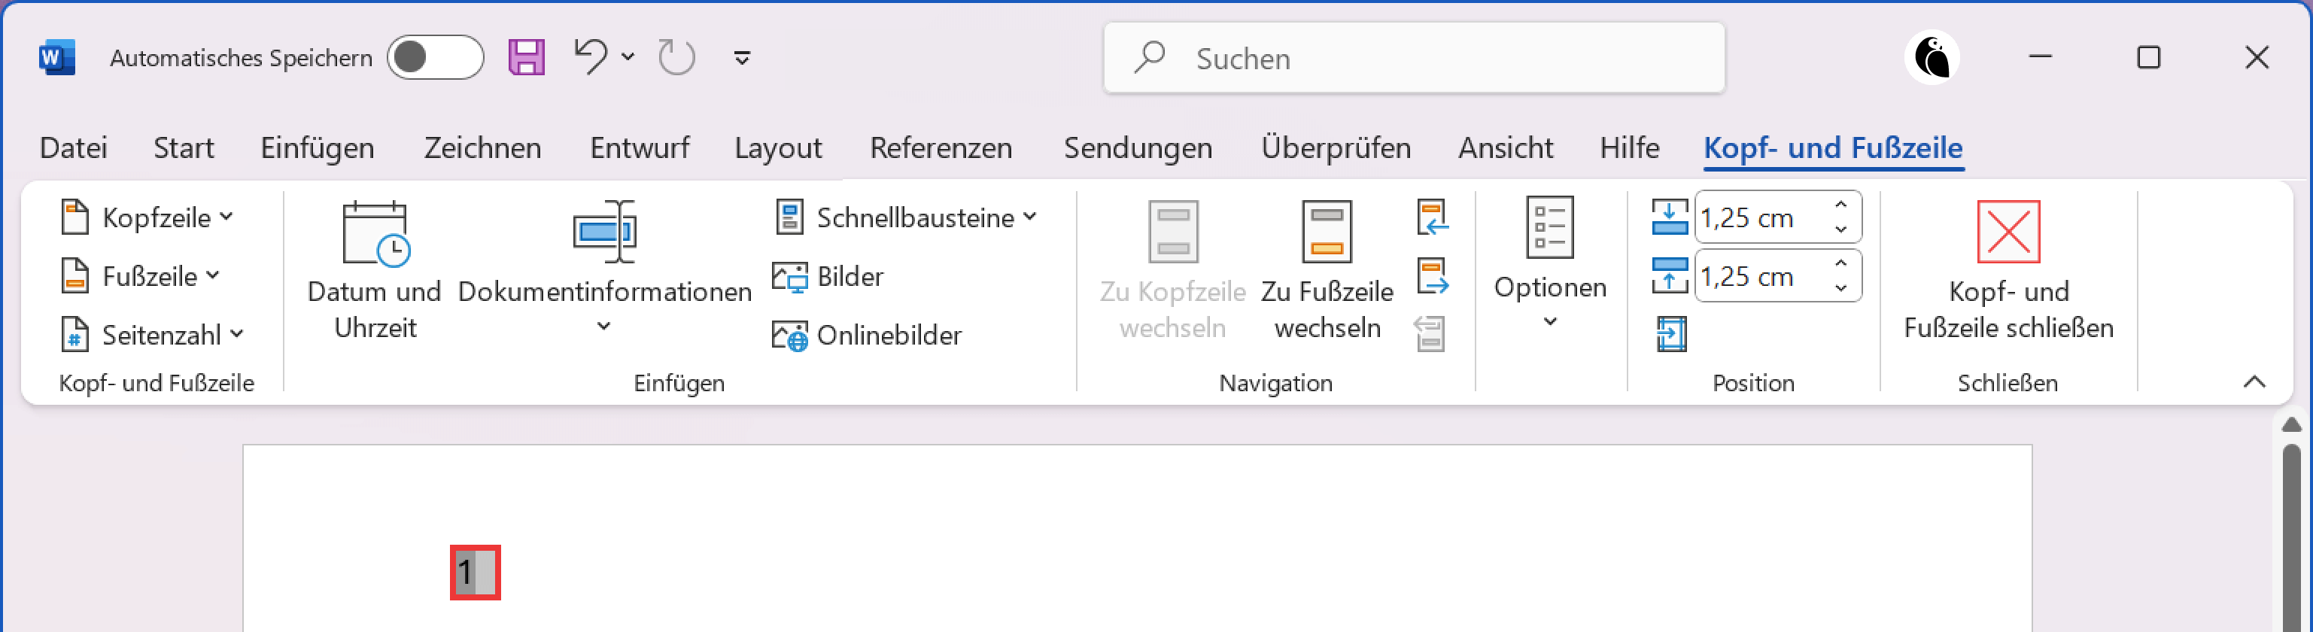Click the Link to previous icon

(1430, 334)
